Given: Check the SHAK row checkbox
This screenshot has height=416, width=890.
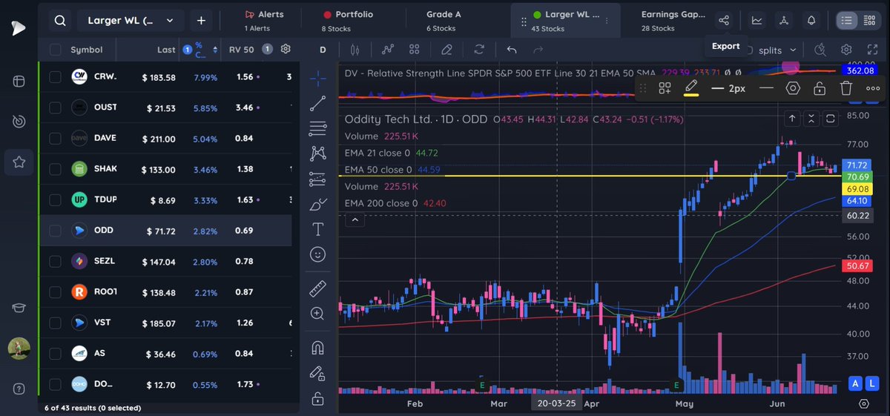Looking at the screenshot, I should point(56,169).
